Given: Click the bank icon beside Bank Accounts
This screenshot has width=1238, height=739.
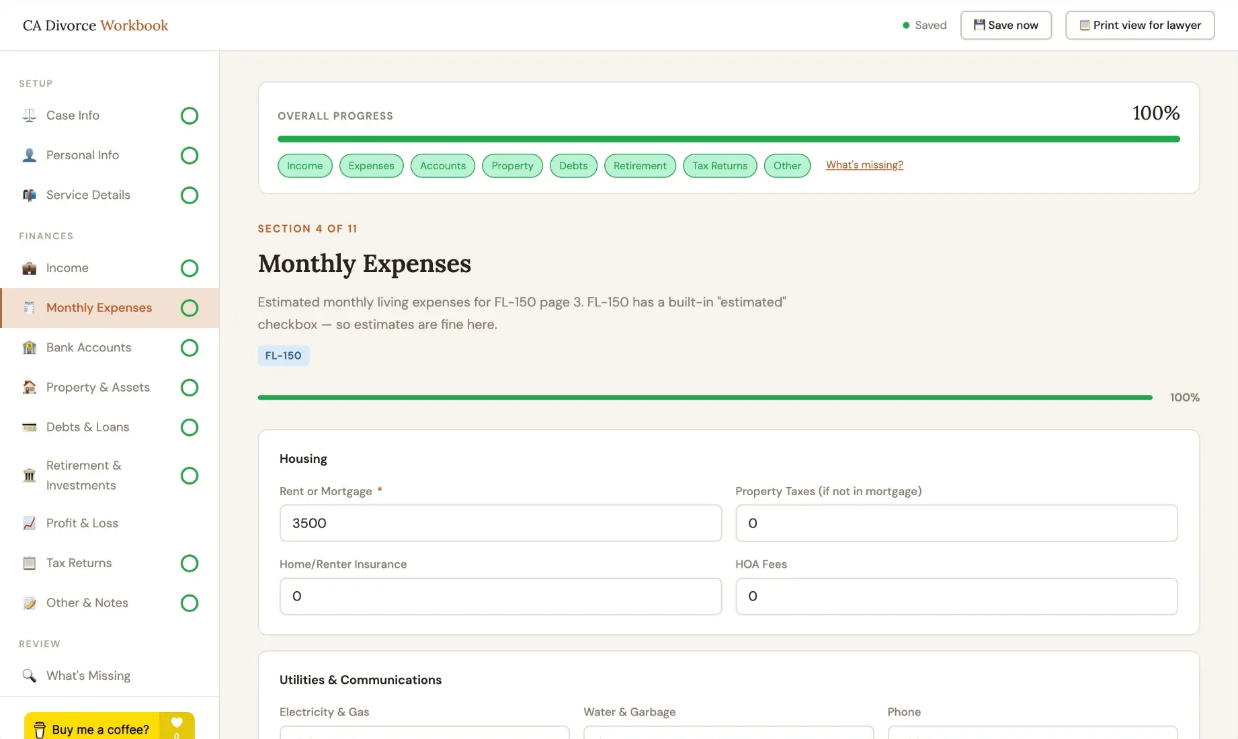Looking at the screenshot, I should tap(30, 347).
